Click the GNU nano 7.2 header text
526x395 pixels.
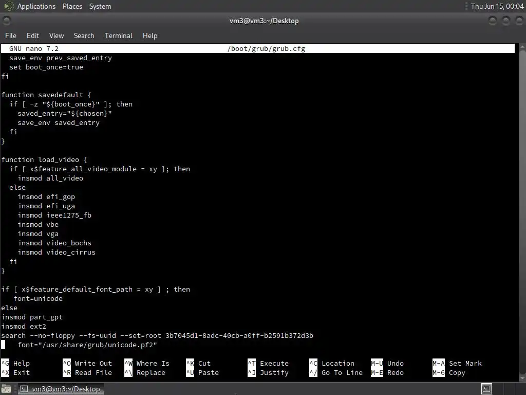click(34, 49)
